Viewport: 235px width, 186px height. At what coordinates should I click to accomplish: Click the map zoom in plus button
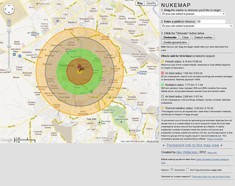pos(10,30)
